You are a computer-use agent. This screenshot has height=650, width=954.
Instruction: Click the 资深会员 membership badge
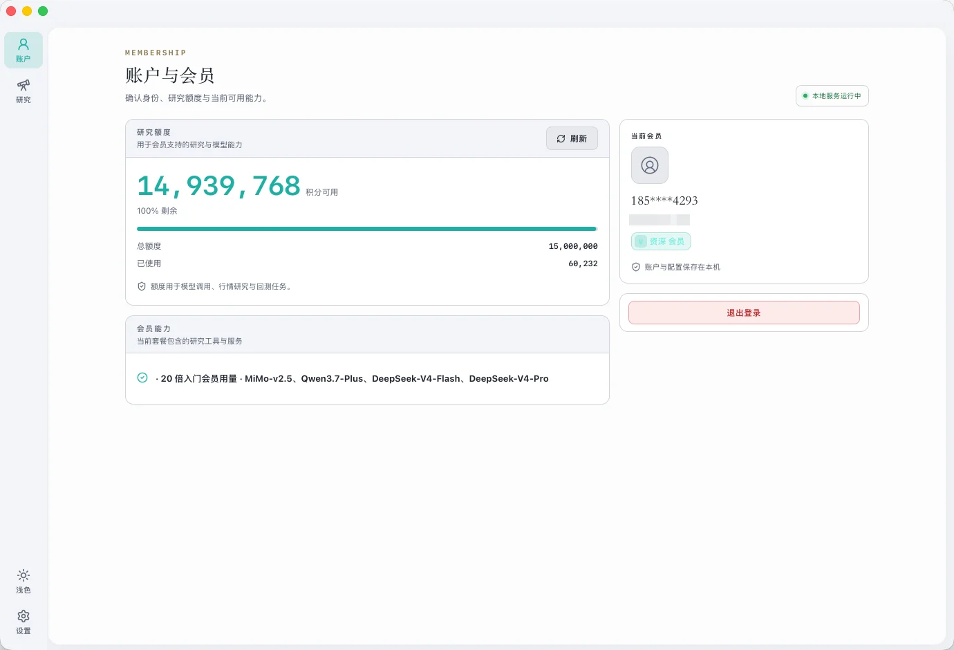661,241
